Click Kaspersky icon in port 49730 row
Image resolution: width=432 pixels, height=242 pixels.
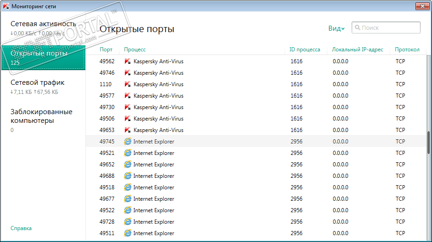(x=128, y=107)
